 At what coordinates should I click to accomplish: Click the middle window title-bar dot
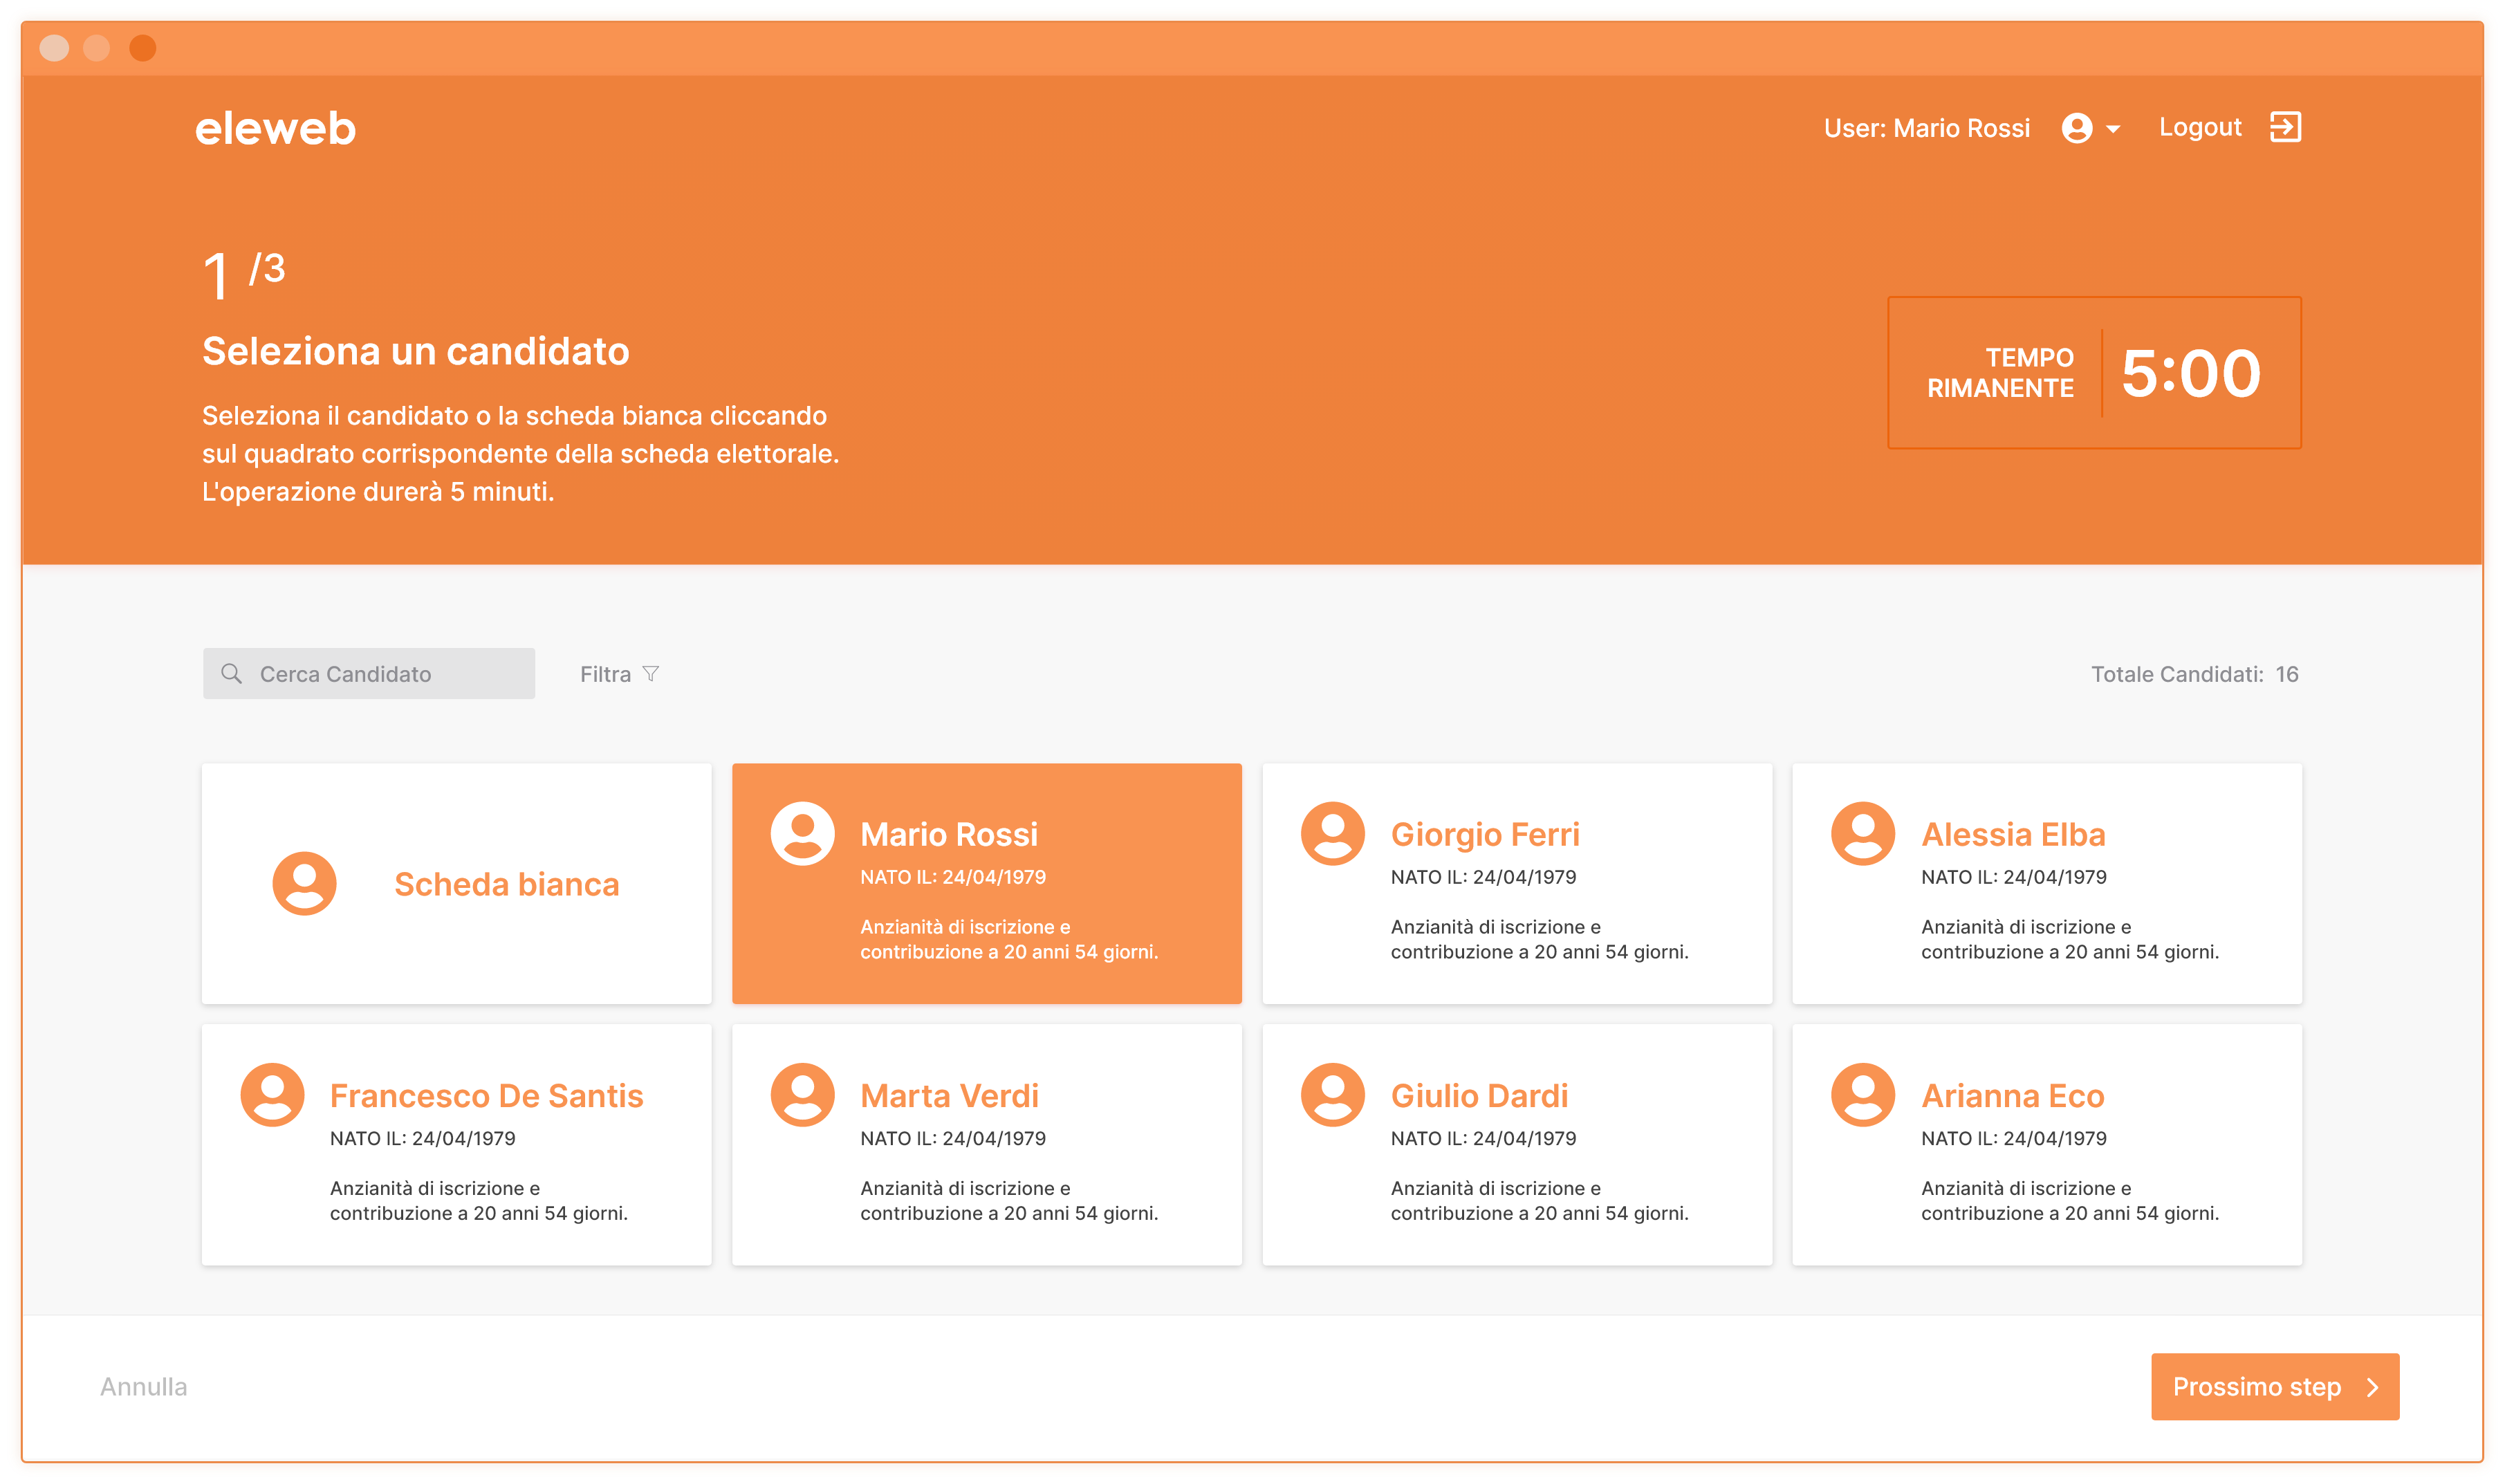(96, 48)
